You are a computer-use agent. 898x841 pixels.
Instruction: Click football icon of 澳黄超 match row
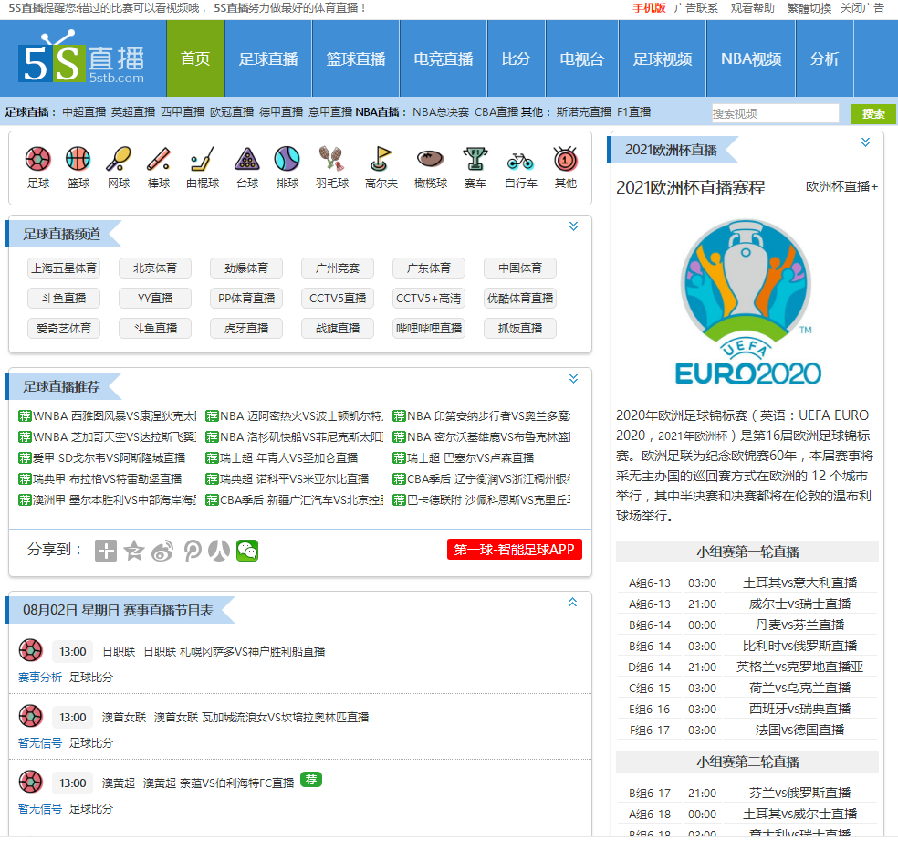click(30, 782)
